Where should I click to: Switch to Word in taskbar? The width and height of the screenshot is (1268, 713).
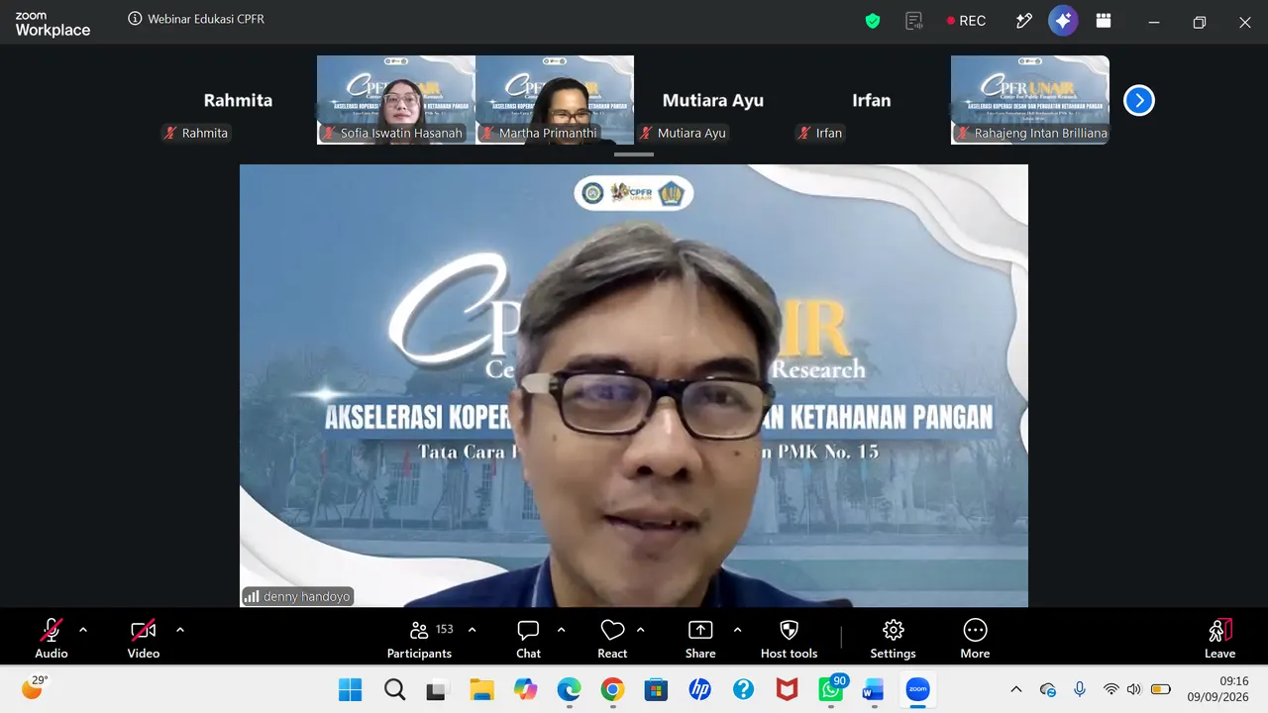(x=874, y=690)
